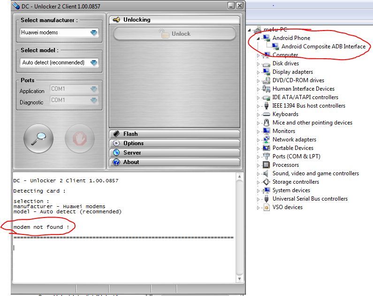
Task: Click the Unlock button with padlock
Action: click(175, 33)
